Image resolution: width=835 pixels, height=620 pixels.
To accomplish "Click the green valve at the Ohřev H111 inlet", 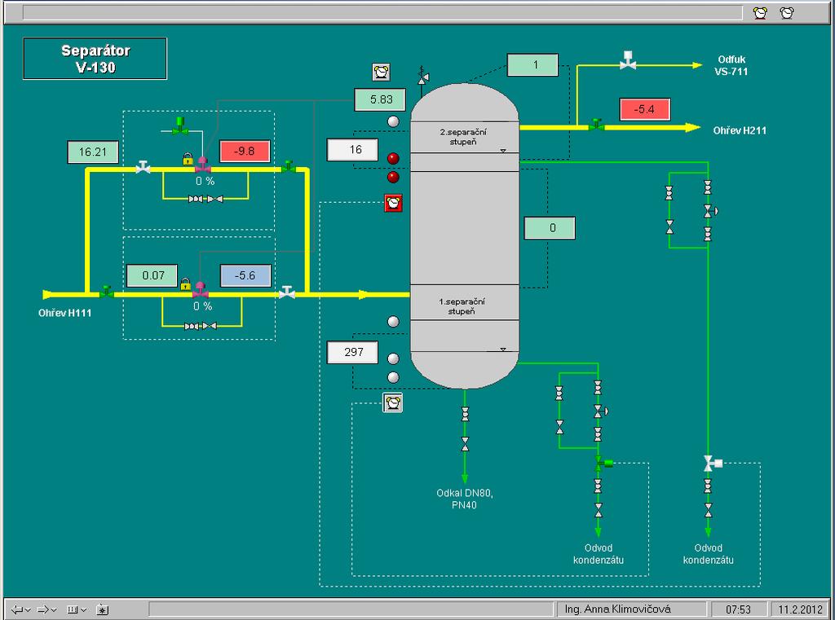I will pos(107,291).
